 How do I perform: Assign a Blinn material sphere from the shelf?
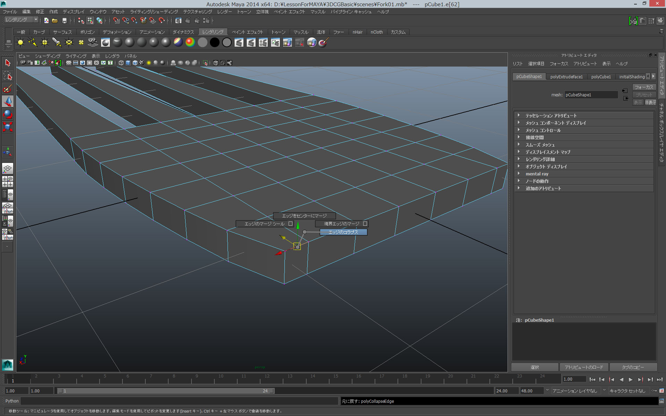click(x=129, y=42)
